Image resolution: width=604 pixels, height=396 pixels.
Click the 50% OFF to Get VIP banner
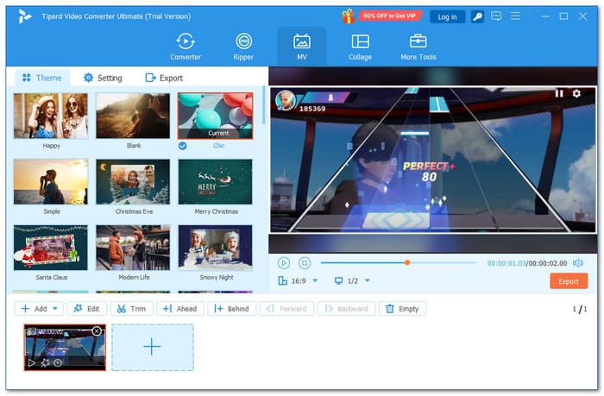pos(389,16)
